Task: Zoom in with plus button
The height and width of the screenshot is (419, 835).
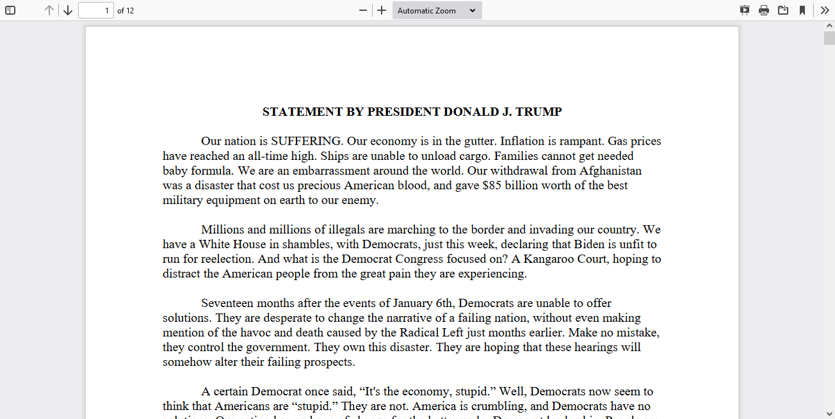Action: (382, 10)
